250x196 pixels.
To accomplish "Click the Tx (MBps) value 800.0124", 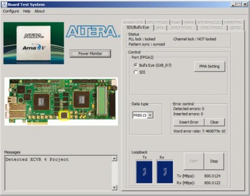I will (212, 176).
